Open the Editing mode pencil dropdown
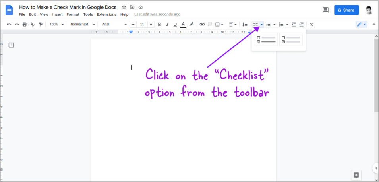The width and height of the screenshot is (379, 182). 362,24
